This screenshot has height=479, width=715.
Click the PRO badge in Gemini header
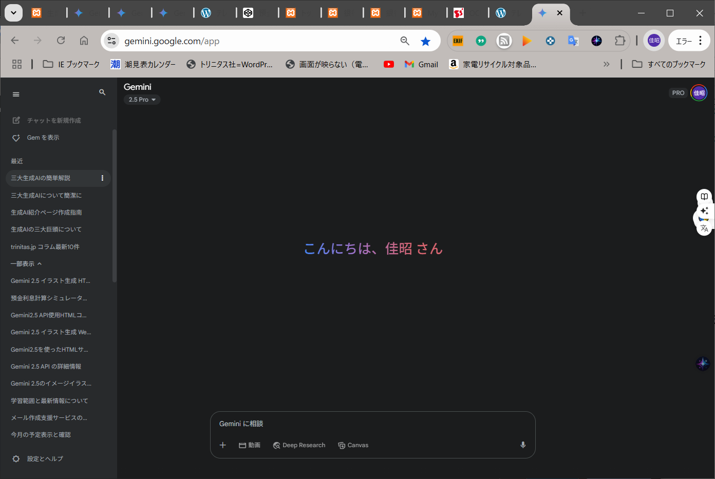coord(678,93)
